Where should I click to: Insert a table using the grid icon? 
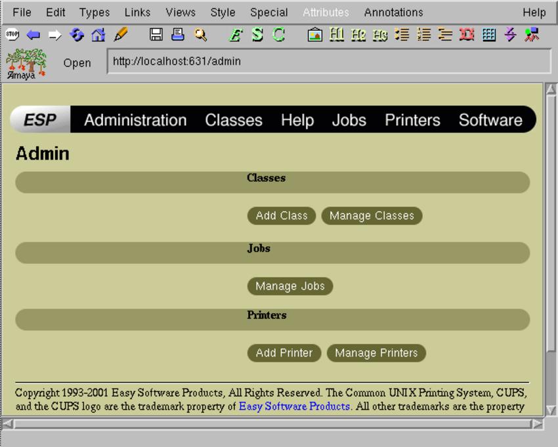(489, 35)
